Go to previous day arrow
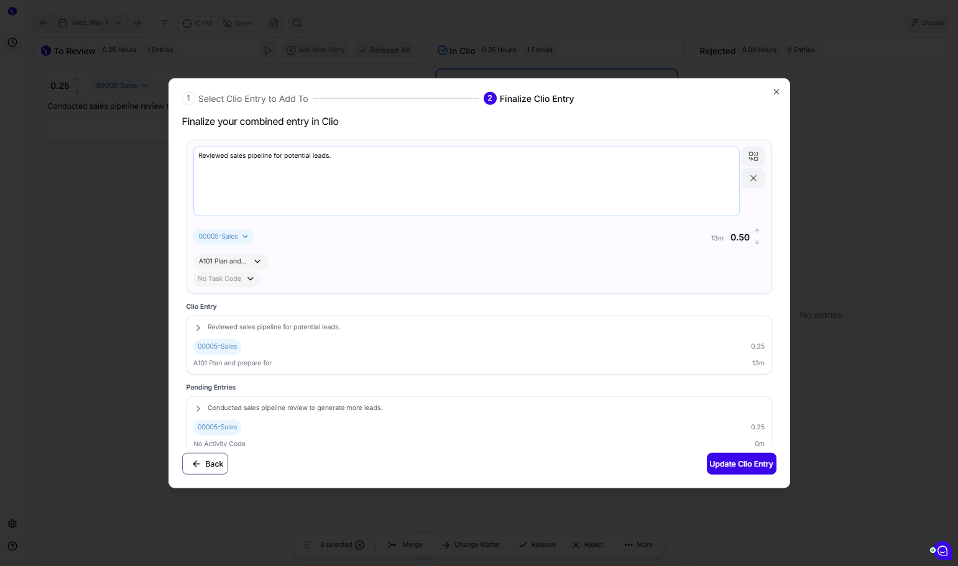This screenshot has width=958, height=566. [44, 23]
